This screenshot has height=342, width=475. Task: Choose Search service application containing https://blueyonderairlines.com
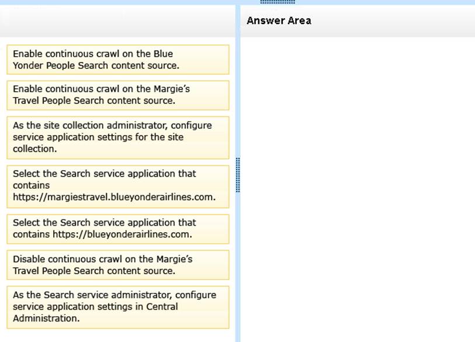pos(118,229)
